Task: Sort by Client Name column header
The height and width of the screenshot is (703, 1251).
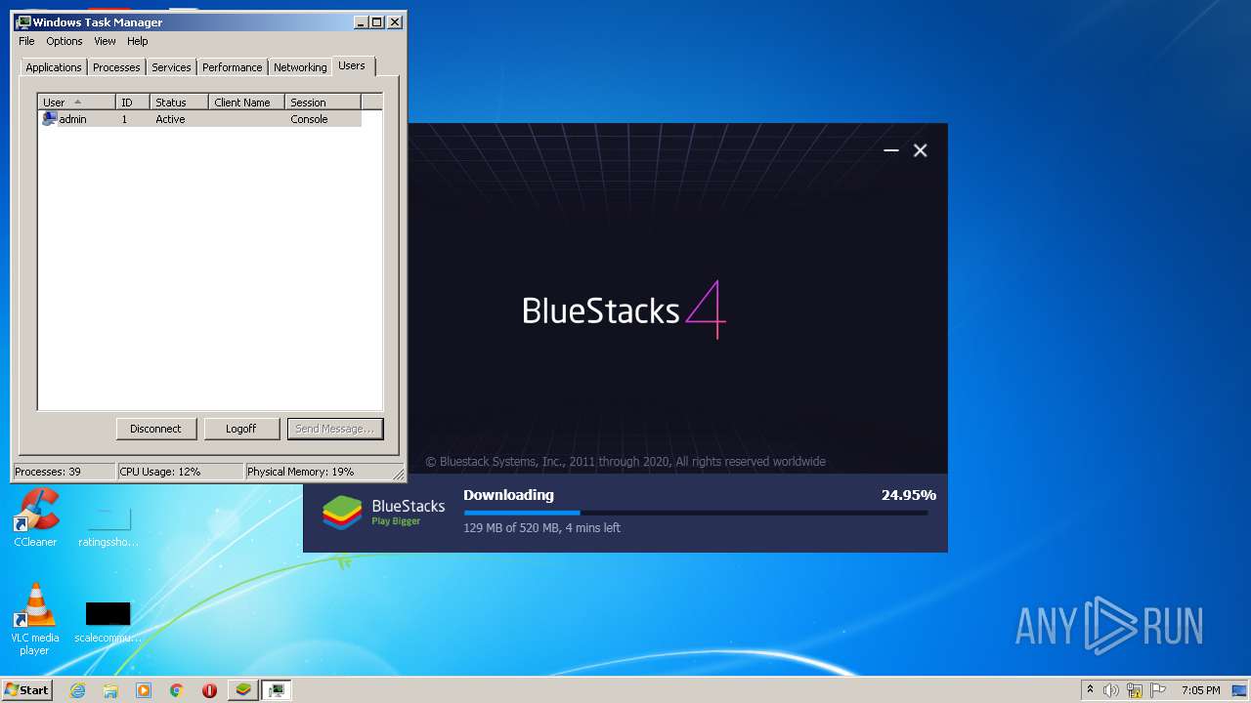Action: click(246, 102)
